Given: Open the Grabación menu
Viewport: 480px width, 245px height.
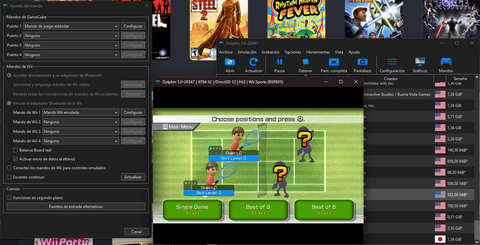Looking at the screenshot, I should (270, 52).
